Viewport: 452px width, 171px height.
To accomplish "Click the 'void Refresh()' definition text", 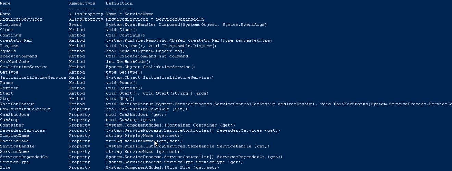I will pos(124,88).
